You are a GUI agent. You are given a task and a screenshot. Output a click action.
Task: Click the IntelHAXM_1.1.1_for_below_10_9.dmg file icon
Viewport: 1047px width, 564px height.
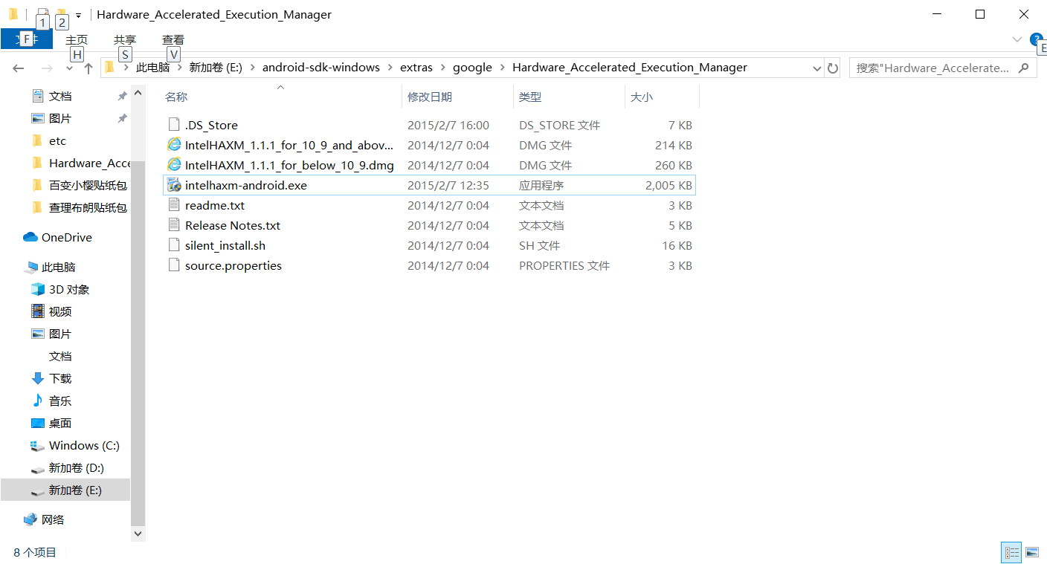(174, 165)
